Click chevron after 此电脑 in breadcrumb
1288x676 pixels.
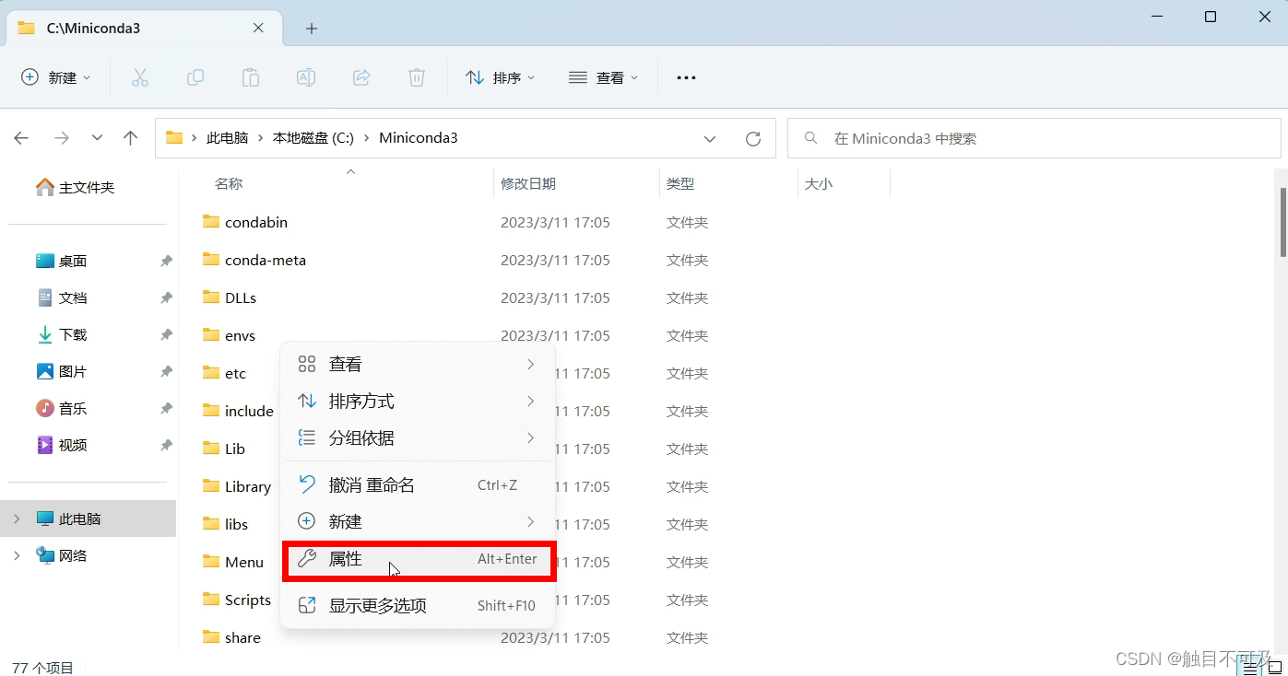[261, 138]
